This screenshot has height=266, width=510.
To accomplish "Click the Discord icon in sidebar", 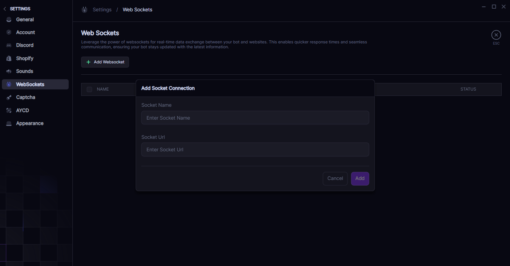I will 9,45.
